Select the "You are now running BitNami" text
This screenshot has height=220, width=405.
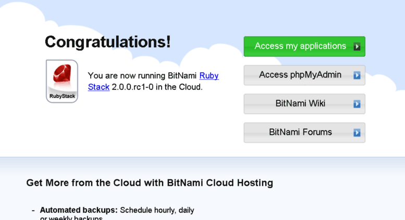pyautogui.click(x=142, y=76)
